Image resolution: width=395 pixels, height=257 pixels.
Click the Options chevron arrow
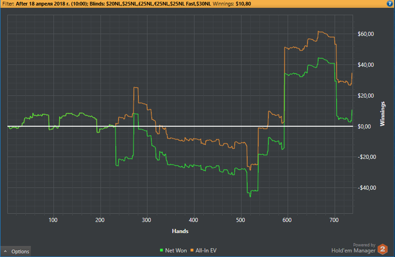pos(5,251)
